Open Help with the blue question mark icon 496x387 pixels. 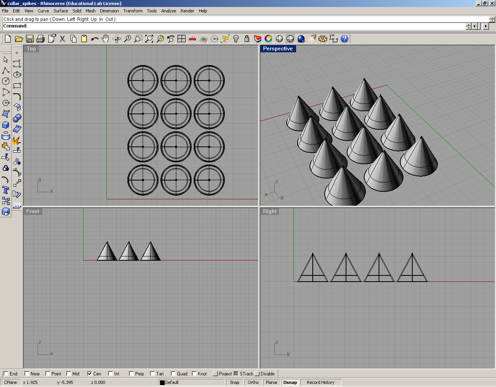(344, 39)
